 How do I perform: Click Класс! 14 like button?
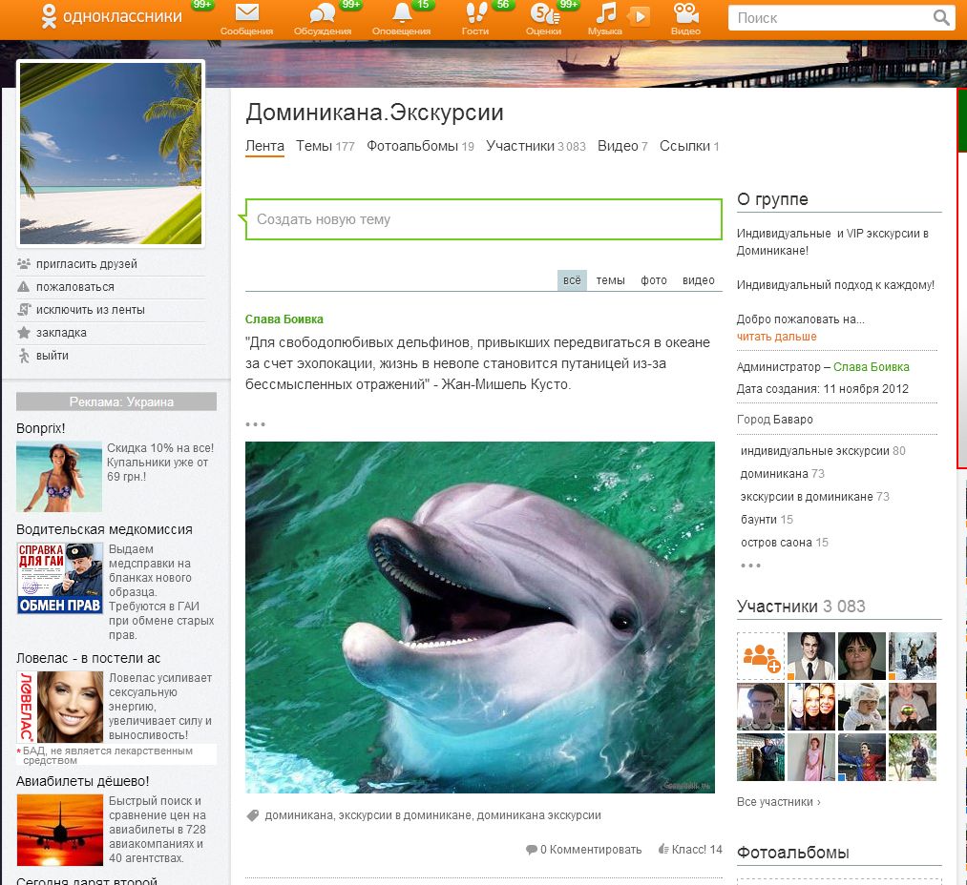coord(690,850)
